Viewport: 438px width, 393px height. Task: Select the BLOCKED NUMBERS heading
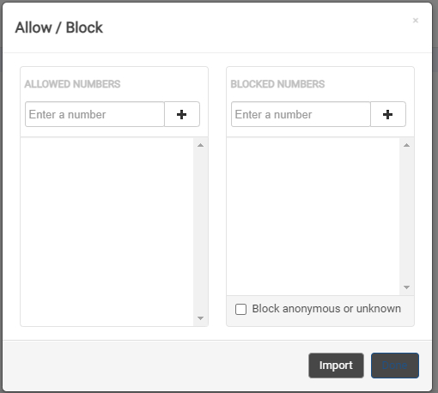(x=277, y=84)
